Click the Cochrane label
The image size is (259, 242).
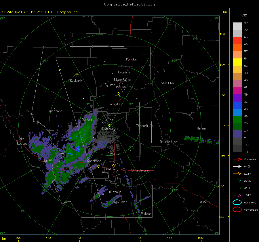94,161
